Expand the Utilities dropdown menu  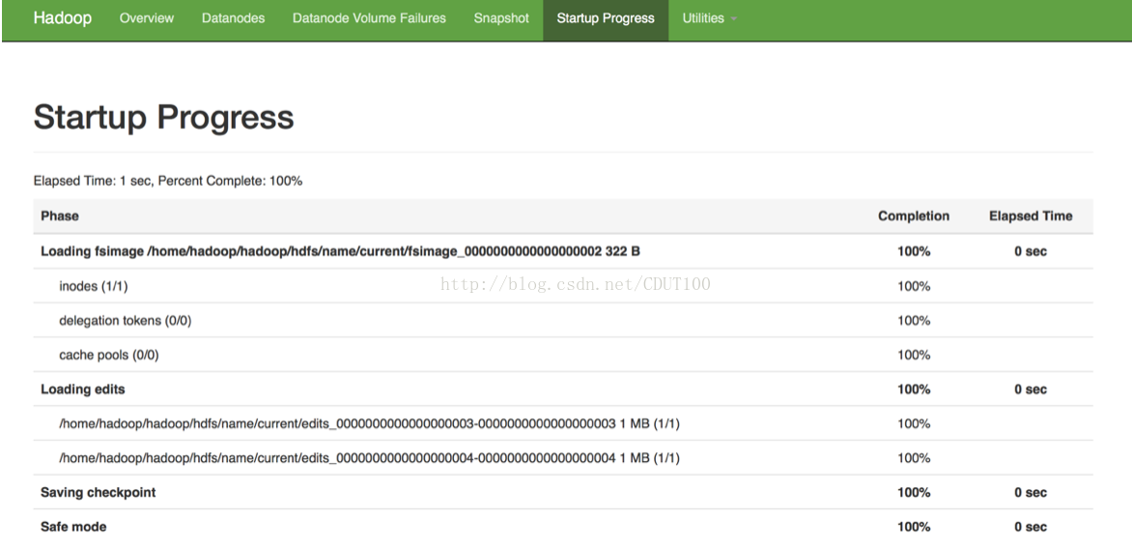coord(709,18)
